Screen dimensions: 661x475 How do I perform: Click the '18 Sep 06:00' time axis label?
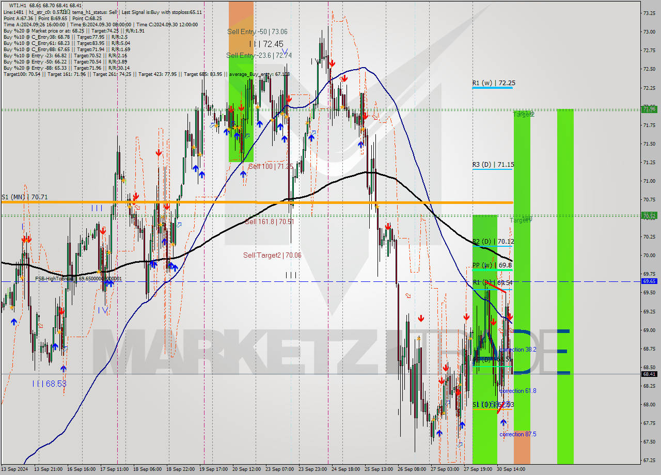click(x=148, y=469)
